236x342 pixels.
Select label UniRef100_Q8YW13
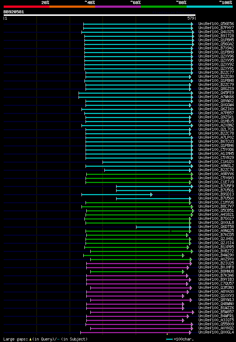click(x=216, y=300)
